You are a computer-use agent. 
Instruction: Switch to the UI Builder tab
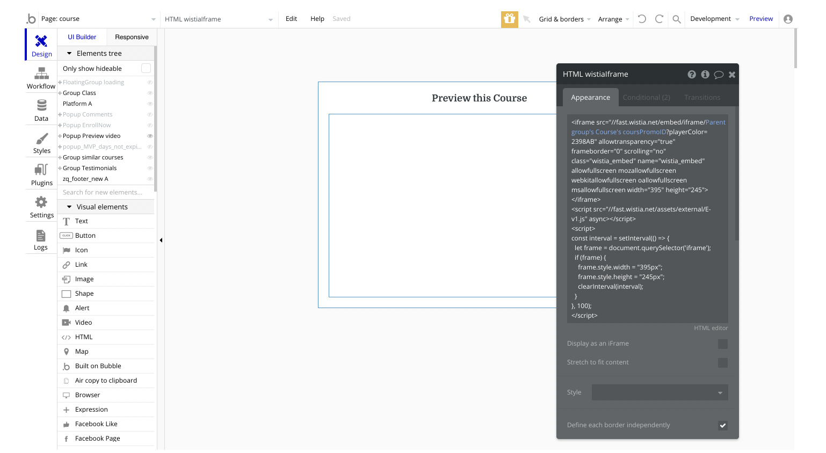click(82, 37)
